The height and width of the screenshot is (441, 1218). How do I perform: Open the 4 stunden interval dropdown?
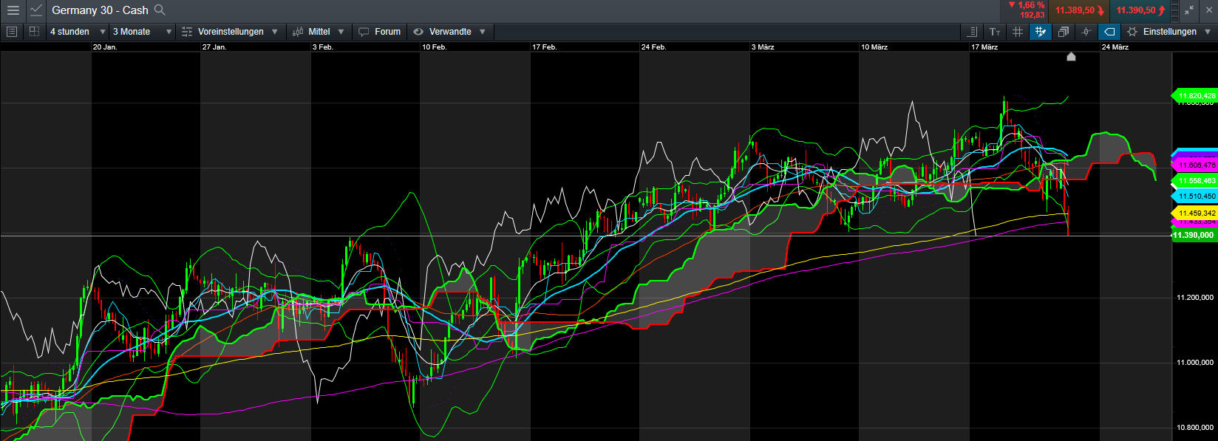77,32
